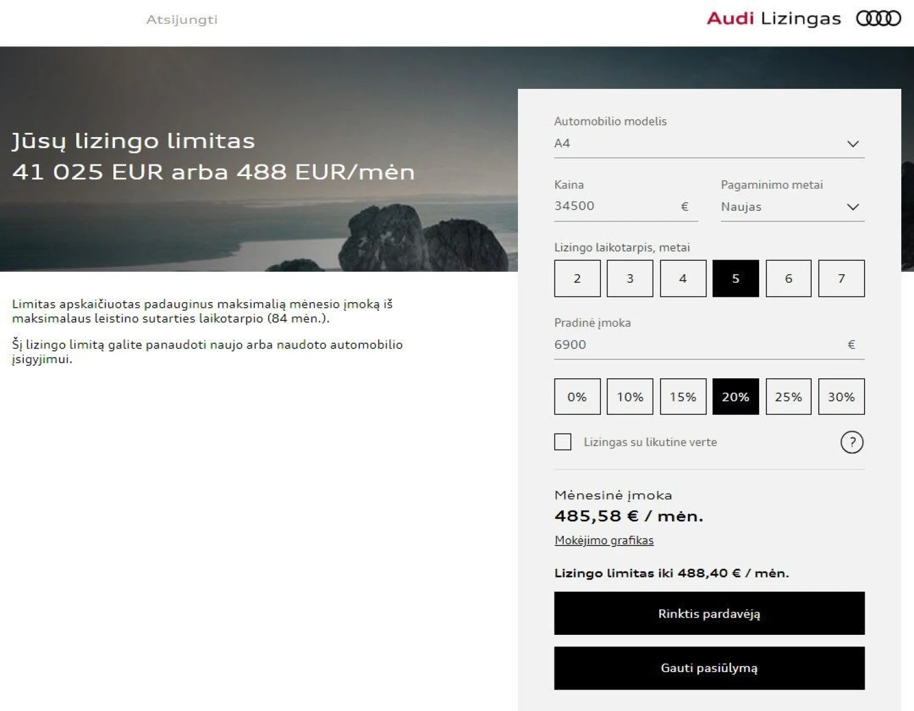Click the Rinktis pardavėją button
914x711 pixels.
coord(709,614)
